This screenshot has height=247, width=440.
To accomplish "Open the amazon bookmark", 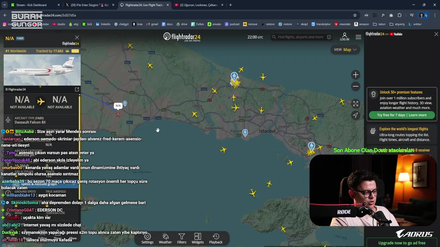I will coord(361,24).
